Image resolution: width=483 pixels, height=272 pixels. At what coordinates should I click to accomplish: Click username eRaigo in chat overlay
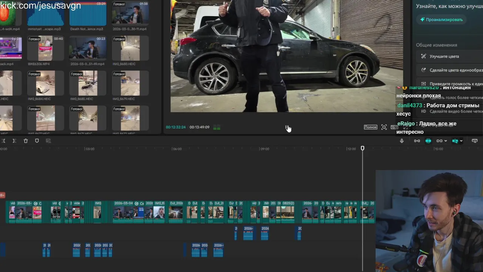tap(406, 124)
